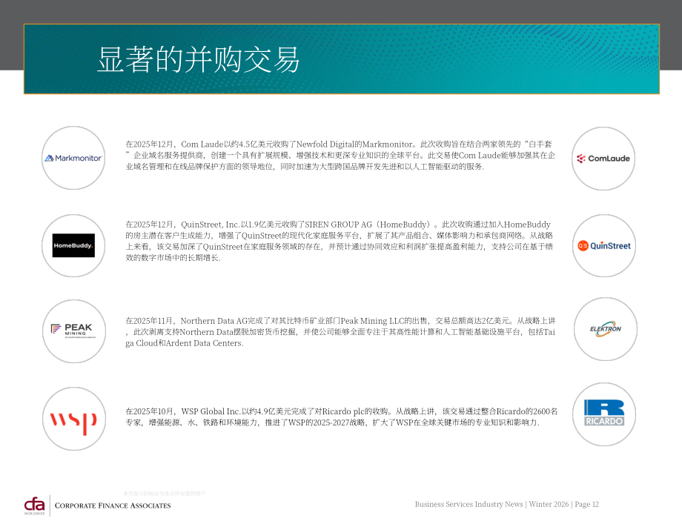The image size is (682, 527).
Task: Click the Corporate Finance Associates footer text
Action: pyautogui.click(x=113, y=506)
